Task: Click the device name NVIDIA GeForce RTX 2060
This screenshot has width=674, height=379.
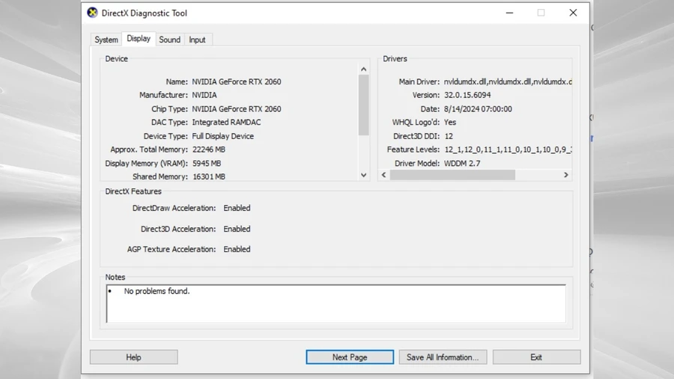Action: 237,81
